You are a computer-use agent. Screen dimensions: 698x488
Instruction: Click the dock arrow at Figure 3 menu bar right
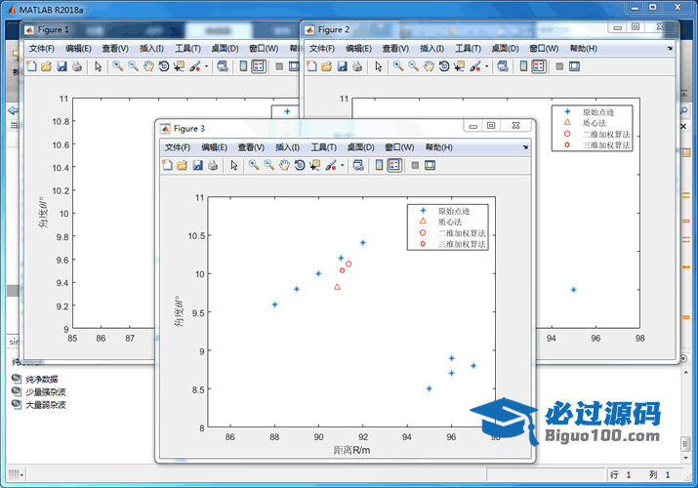[x=526, y=146]
